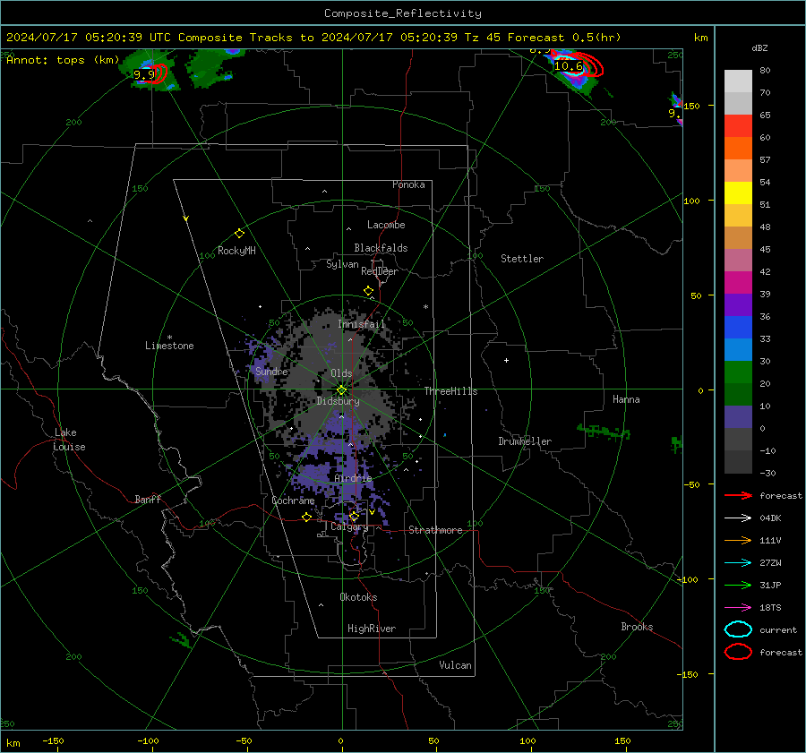Select the Brooks label
Image resolution: width=806 pixels, height=753 pixels.
(x=637, y=627)
